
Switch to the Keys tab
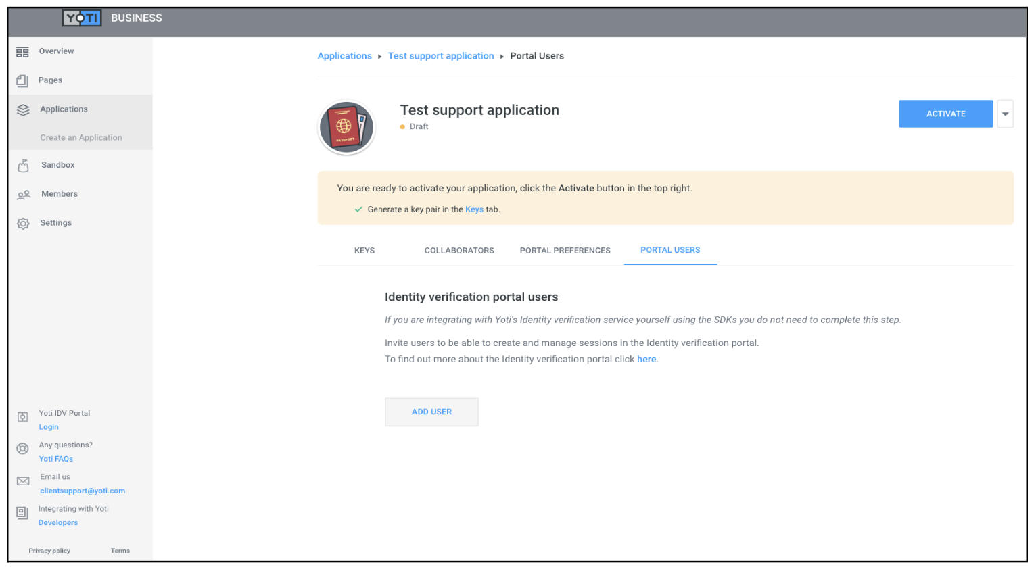(x=364, y=250)
